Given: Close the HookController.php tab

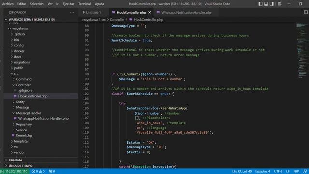Looking at the screenshot, I should [x=150, y=12].
